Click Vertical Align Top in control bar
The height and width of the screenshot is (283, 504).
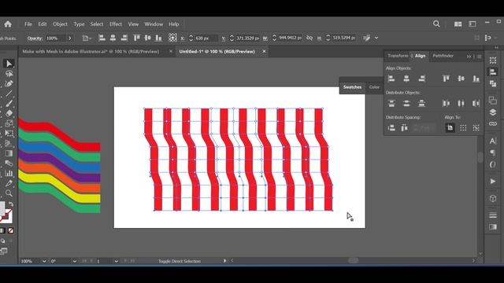click(x=136, y=38)
